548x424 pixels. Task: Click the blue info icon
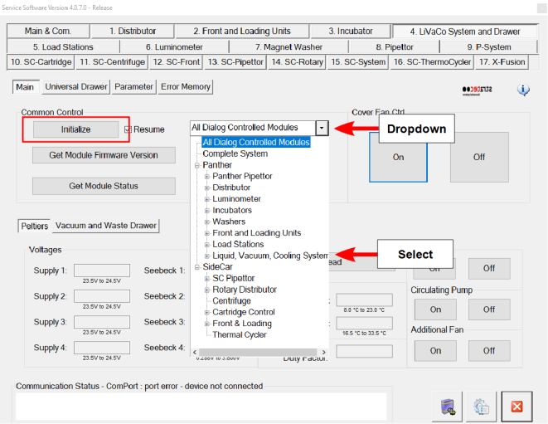[523, 90]
